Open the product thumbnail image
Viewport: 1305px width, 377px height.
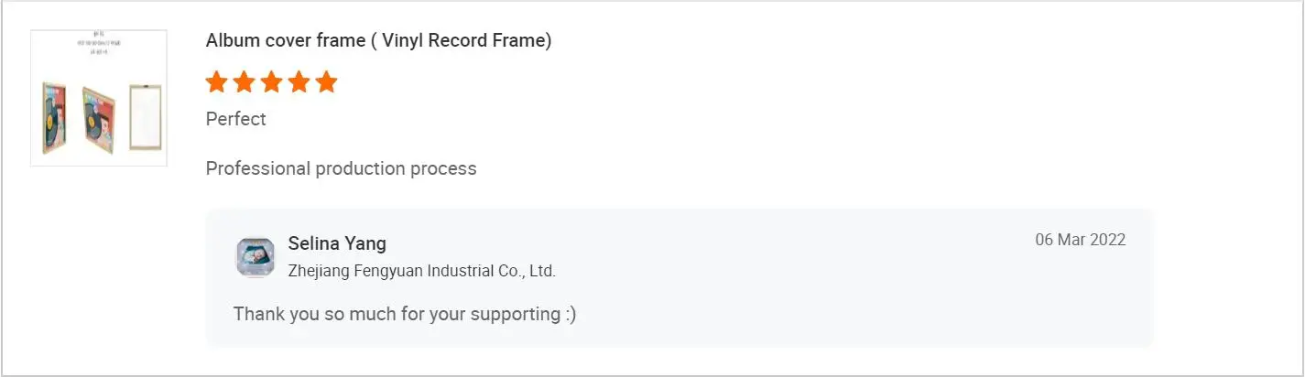(99, 98)
